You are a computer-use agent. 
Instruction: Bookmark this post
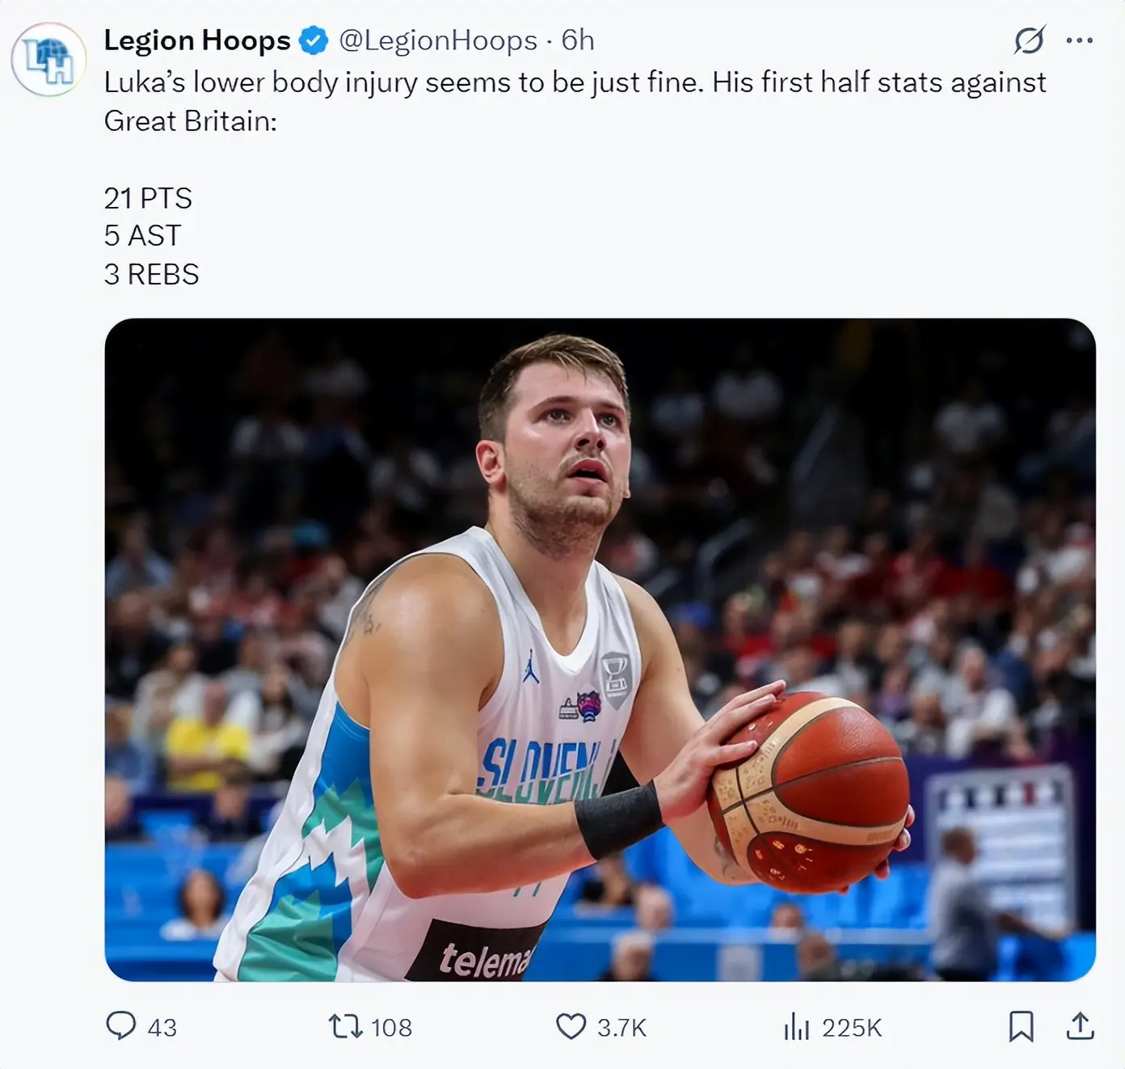tap(1022, 1026)
